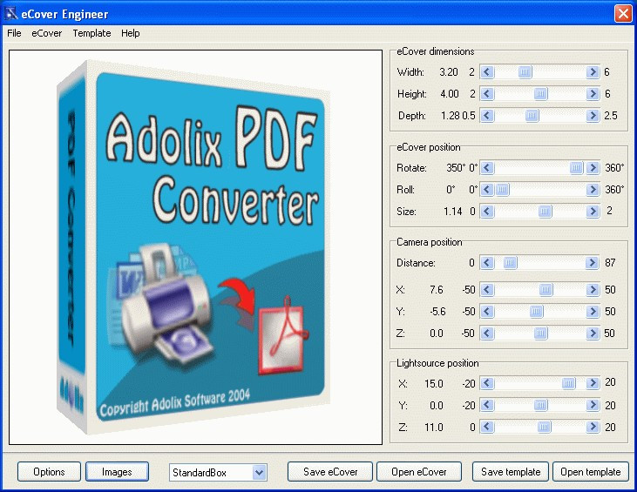Click the Roll slider left arrow
The width and height of the screenshot is (637, 492).
[x=487, y=190]
